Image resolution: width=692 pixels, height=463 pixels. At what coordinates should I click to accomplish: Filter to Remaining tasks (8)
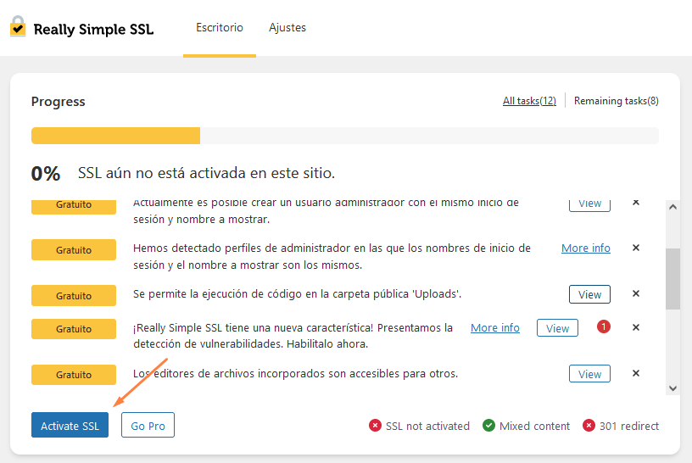tap(616, 101)
